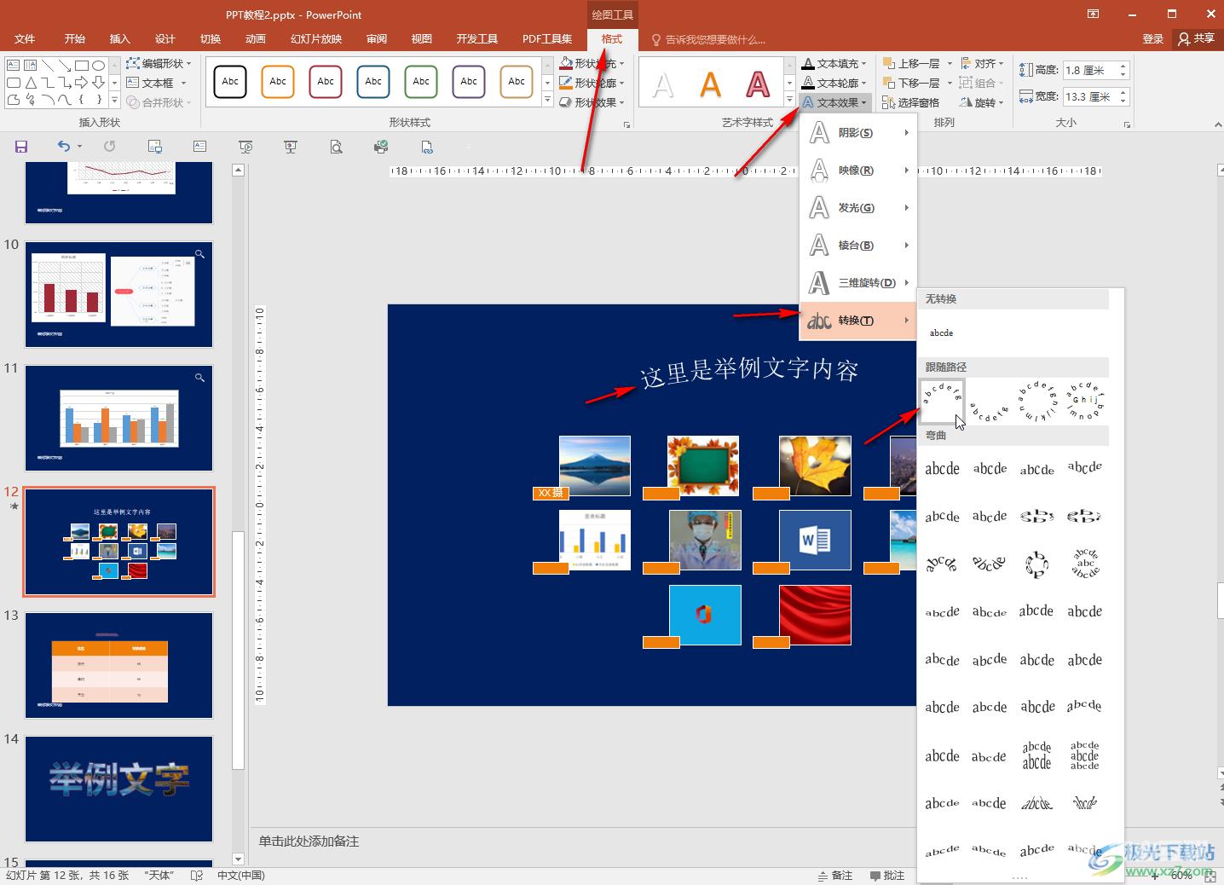Click the notes area 单击此处添加备注

pyautogui.click(x=309, y=842)
